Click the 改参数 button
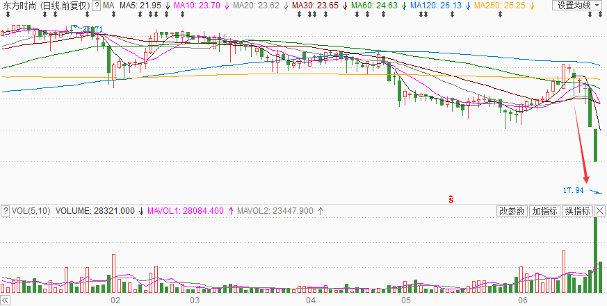 [512, 211]
